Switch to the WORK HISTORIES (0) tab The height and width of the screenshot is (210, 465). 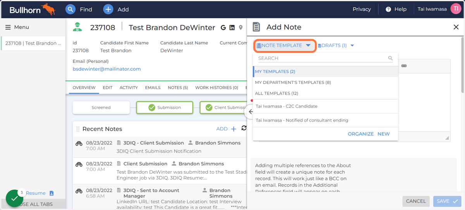click(217, 88)
